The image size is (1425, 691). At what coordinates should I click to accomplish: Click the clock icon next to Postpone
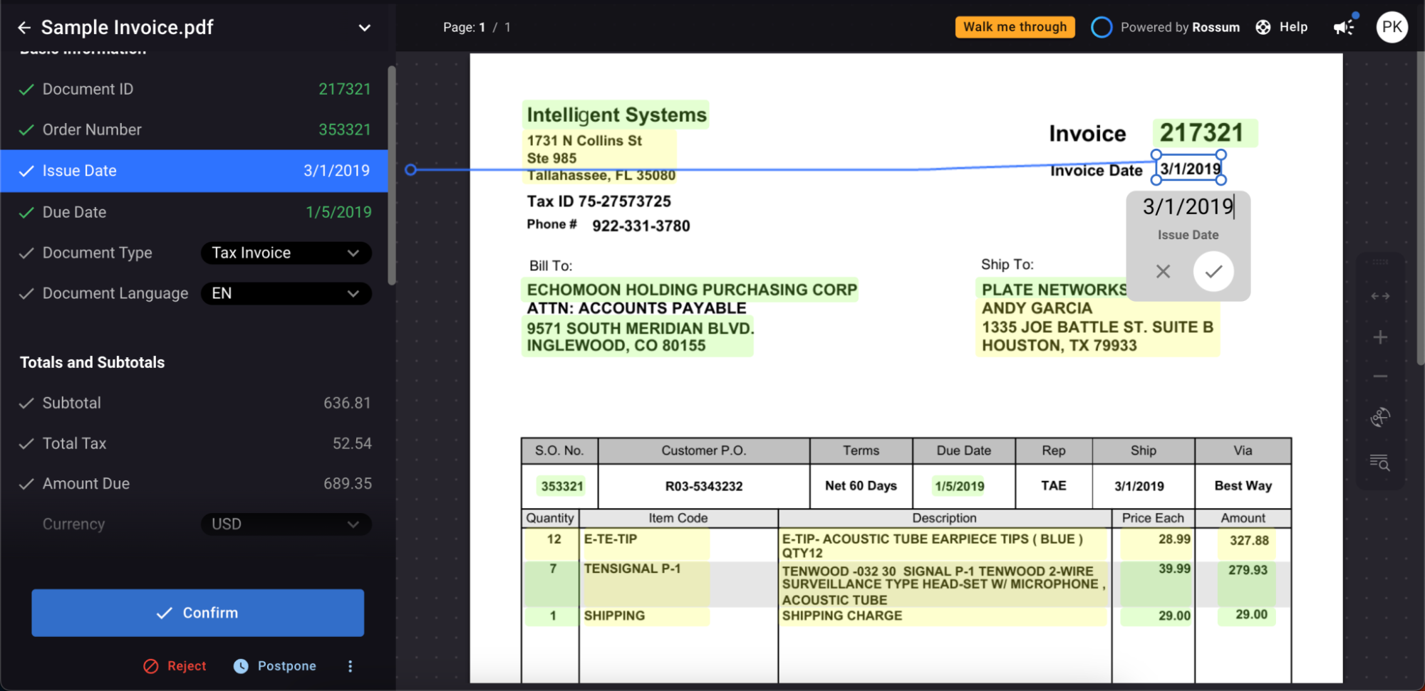241,666
